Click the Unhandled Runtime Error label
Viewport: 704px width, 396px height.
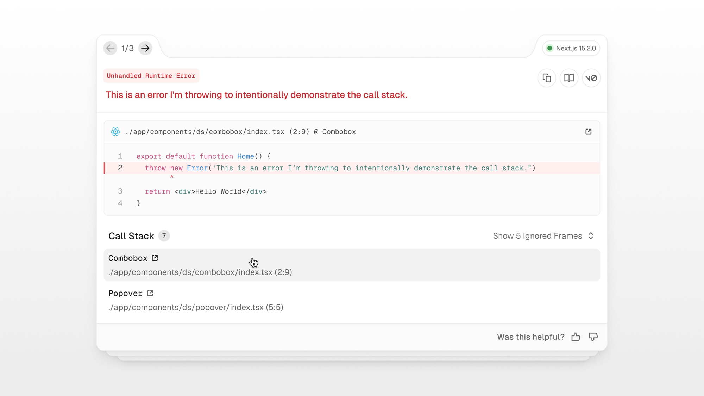click(x=151, y=76)
